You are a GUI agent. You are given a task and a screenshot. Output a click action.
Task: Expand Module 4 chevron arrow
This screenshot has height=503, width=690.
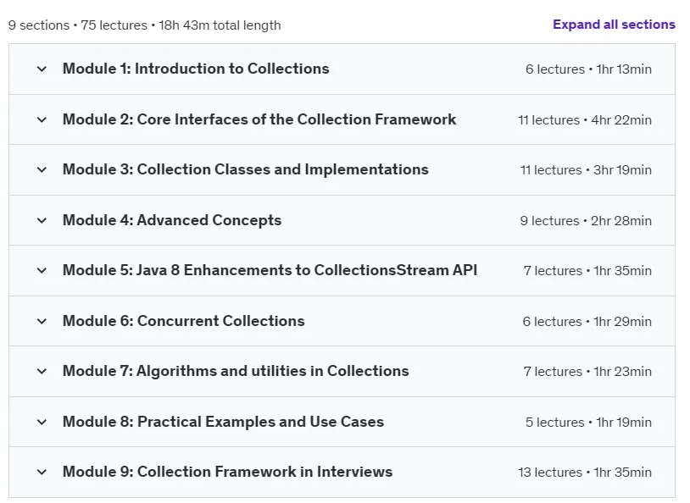pos(42,220)
